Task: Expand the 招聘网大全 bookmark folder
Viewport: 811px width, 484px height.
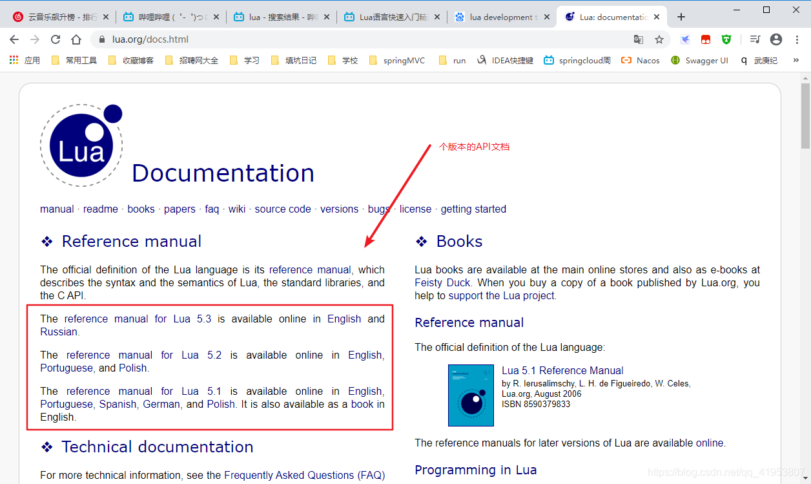Action: (x=192, y=60)
